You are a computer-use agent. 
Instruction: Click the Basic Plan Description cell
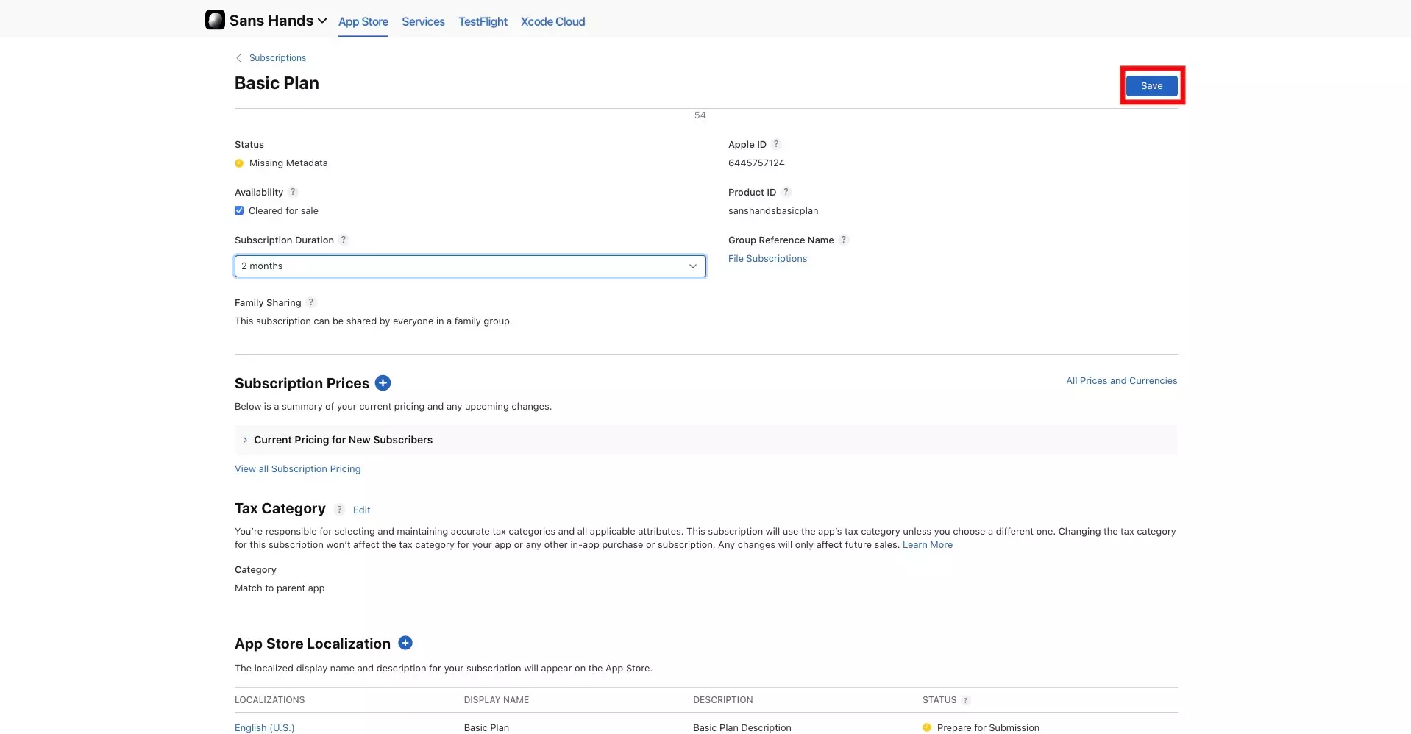tap(742, 727)
